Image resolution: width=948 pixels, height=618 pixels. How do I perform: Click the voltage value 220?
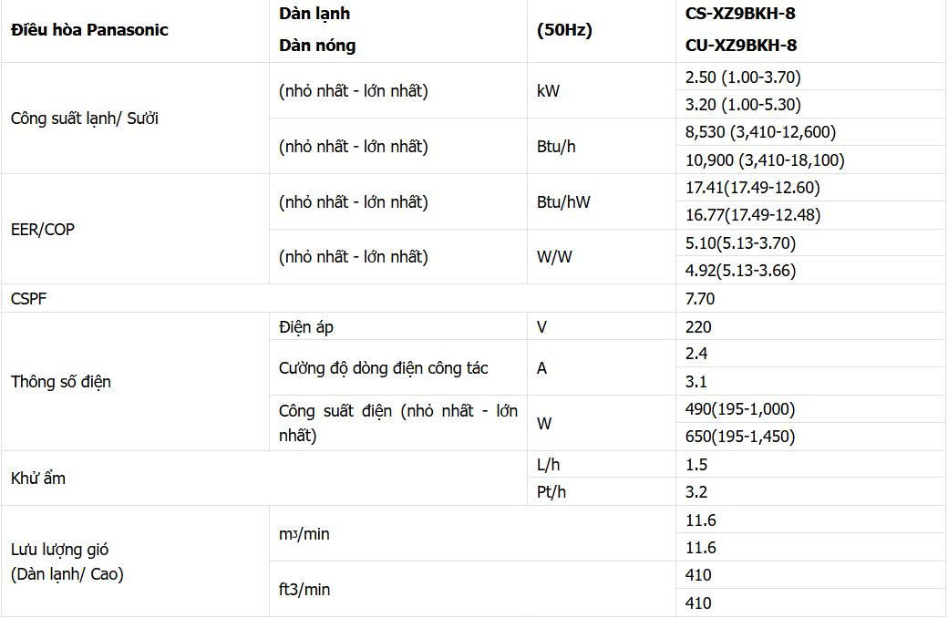coord(698,326)
